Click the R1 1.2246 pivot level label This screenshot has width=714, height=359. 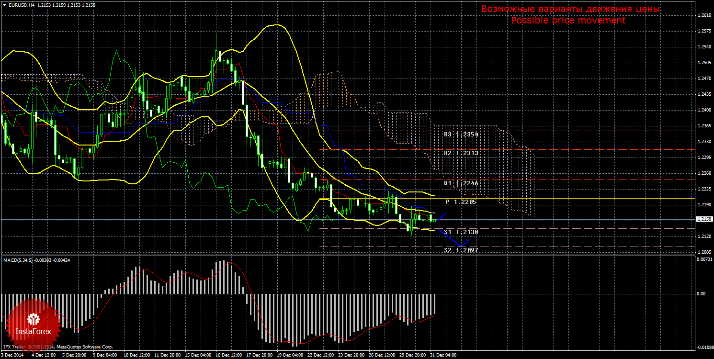pyautogui.click(x=461, y=183)
